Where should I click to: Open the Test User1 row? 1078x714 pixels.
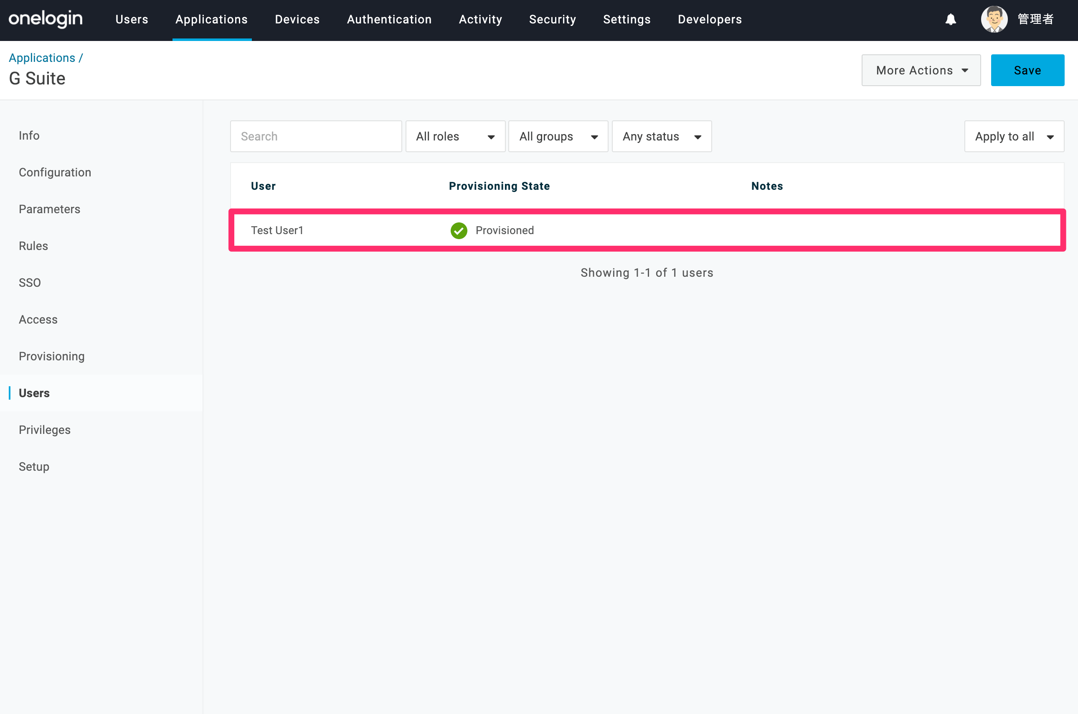tap(647, 230)
